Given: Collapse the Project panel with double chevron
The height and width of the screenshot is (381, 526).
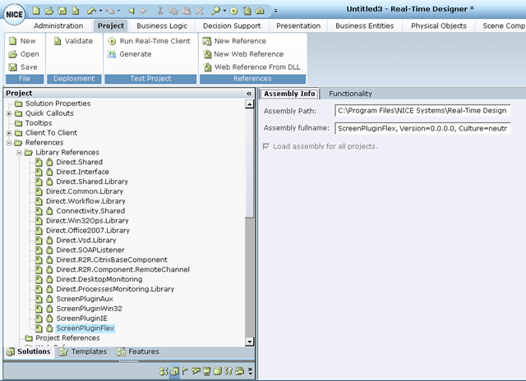Looking at the screenshot, I should pyautogui.click(x=249, y=94).
